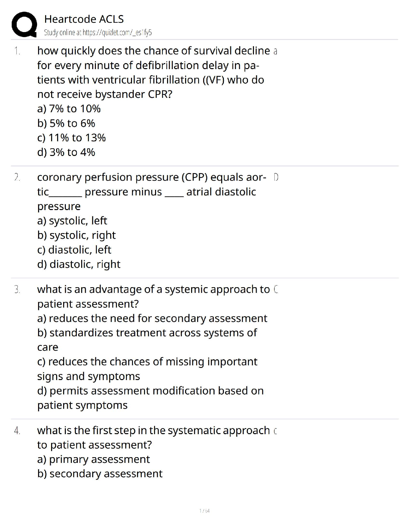
Task: Select option b) 5% to 6%
Action: point(66,123)
